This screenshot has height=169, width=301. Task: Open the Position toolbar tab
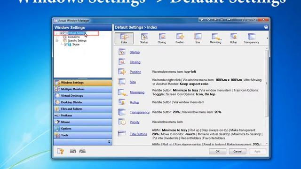point(180,38)
